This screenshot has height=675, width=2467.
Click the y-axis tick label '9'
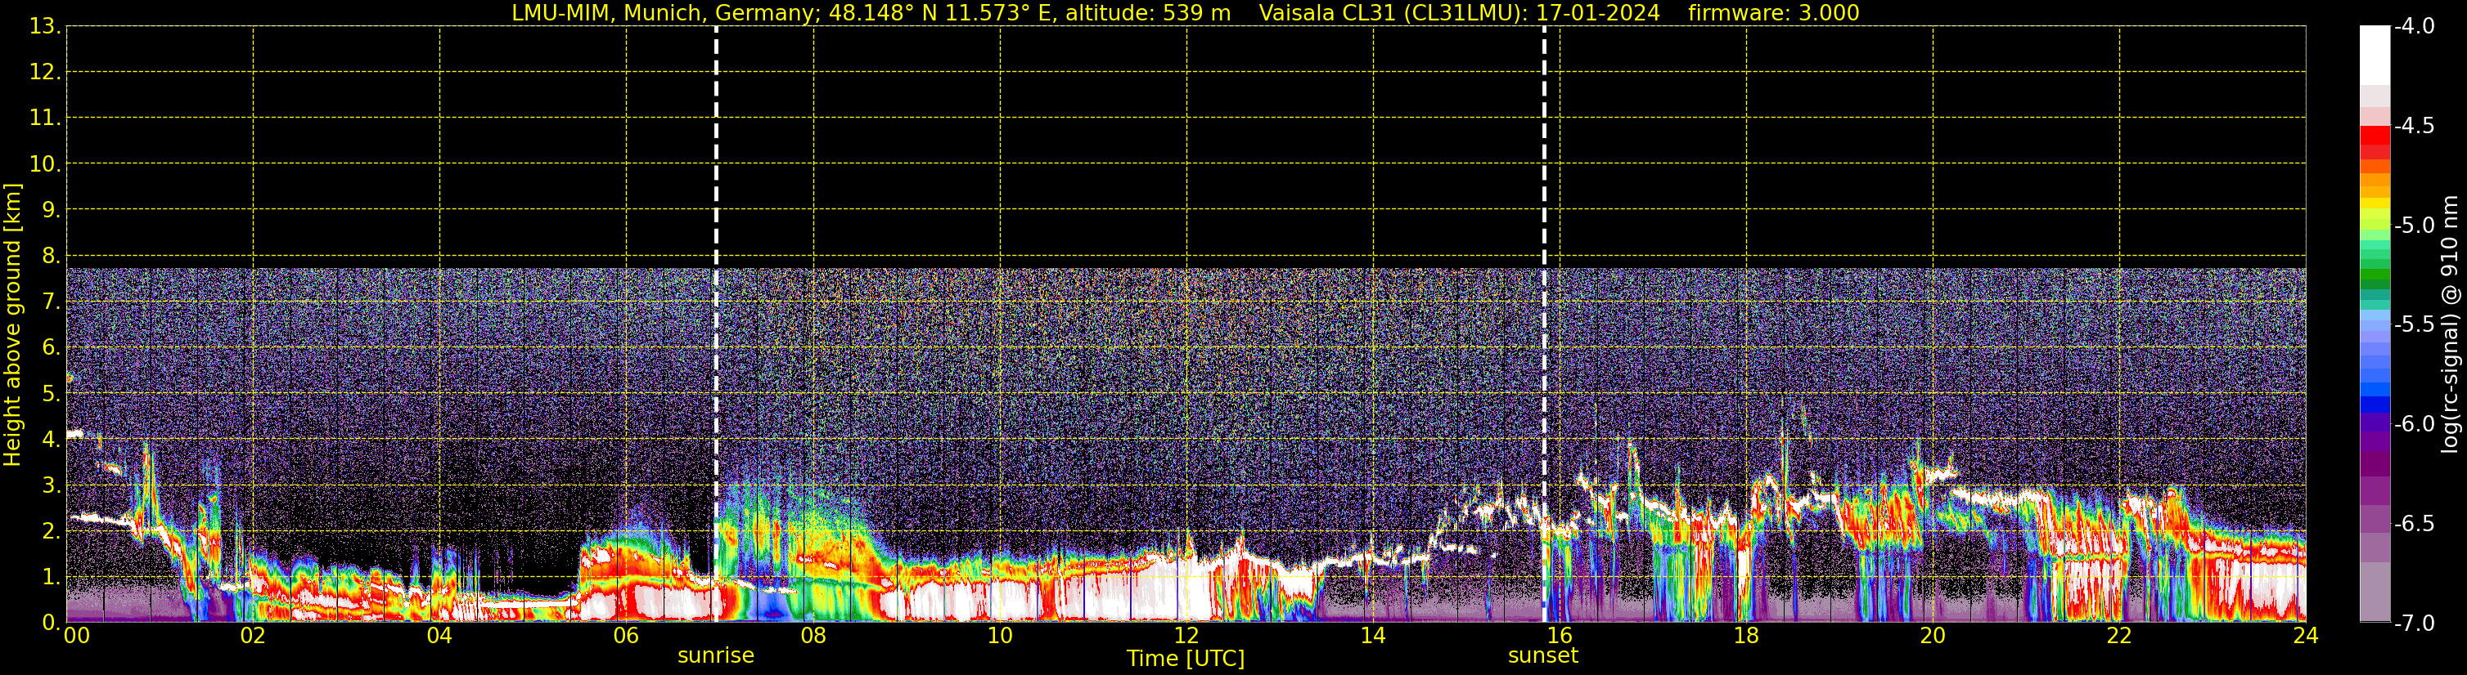pyautogui.click(x=51, y=210)
